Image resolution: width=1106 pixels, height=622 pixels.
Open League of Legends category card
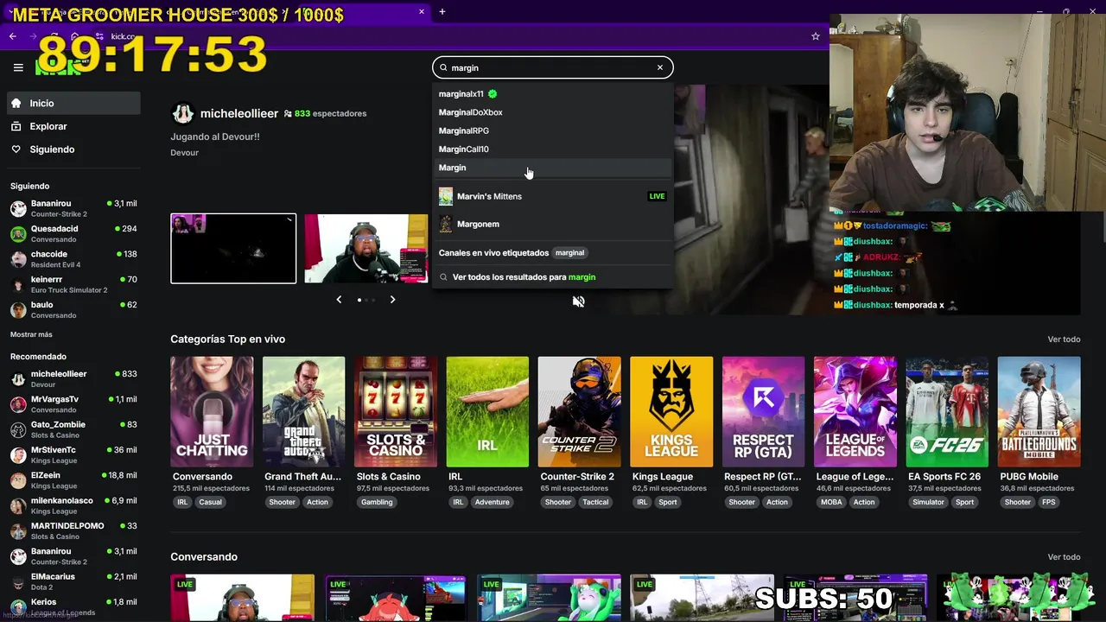[855, 412]
